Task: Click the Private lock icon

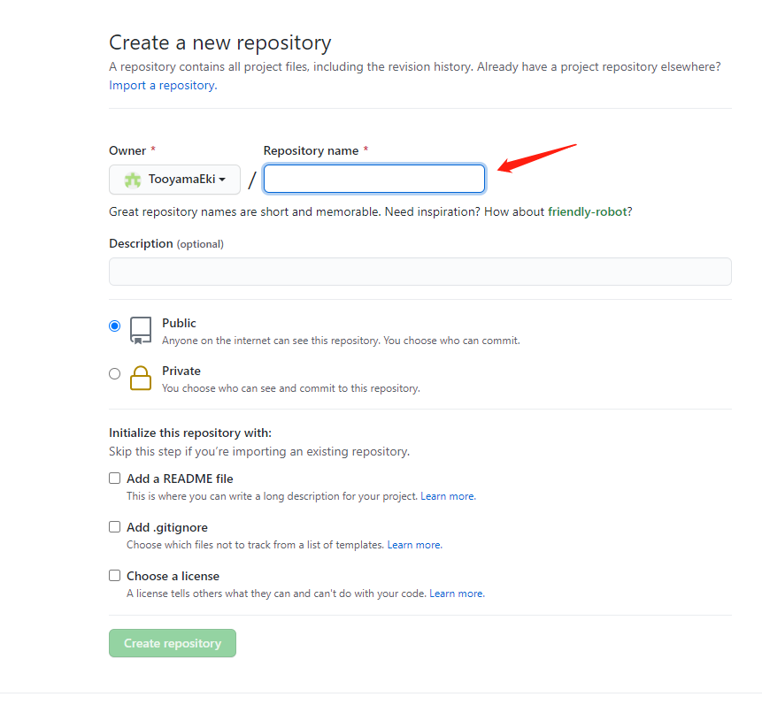Action: point(141,378)
